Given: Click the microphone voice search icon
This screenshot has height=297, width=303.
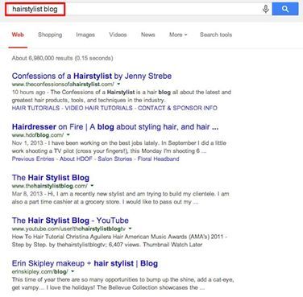Looking at the screenshot, I should point(265,9).
